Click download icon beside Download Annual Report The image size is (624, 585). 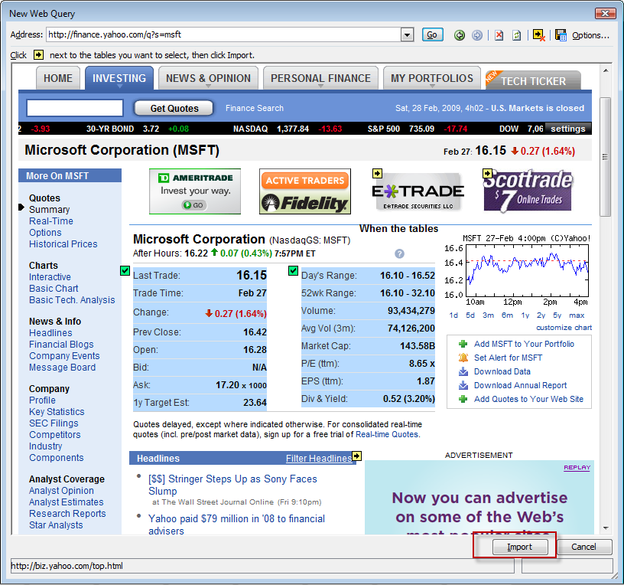463,385
